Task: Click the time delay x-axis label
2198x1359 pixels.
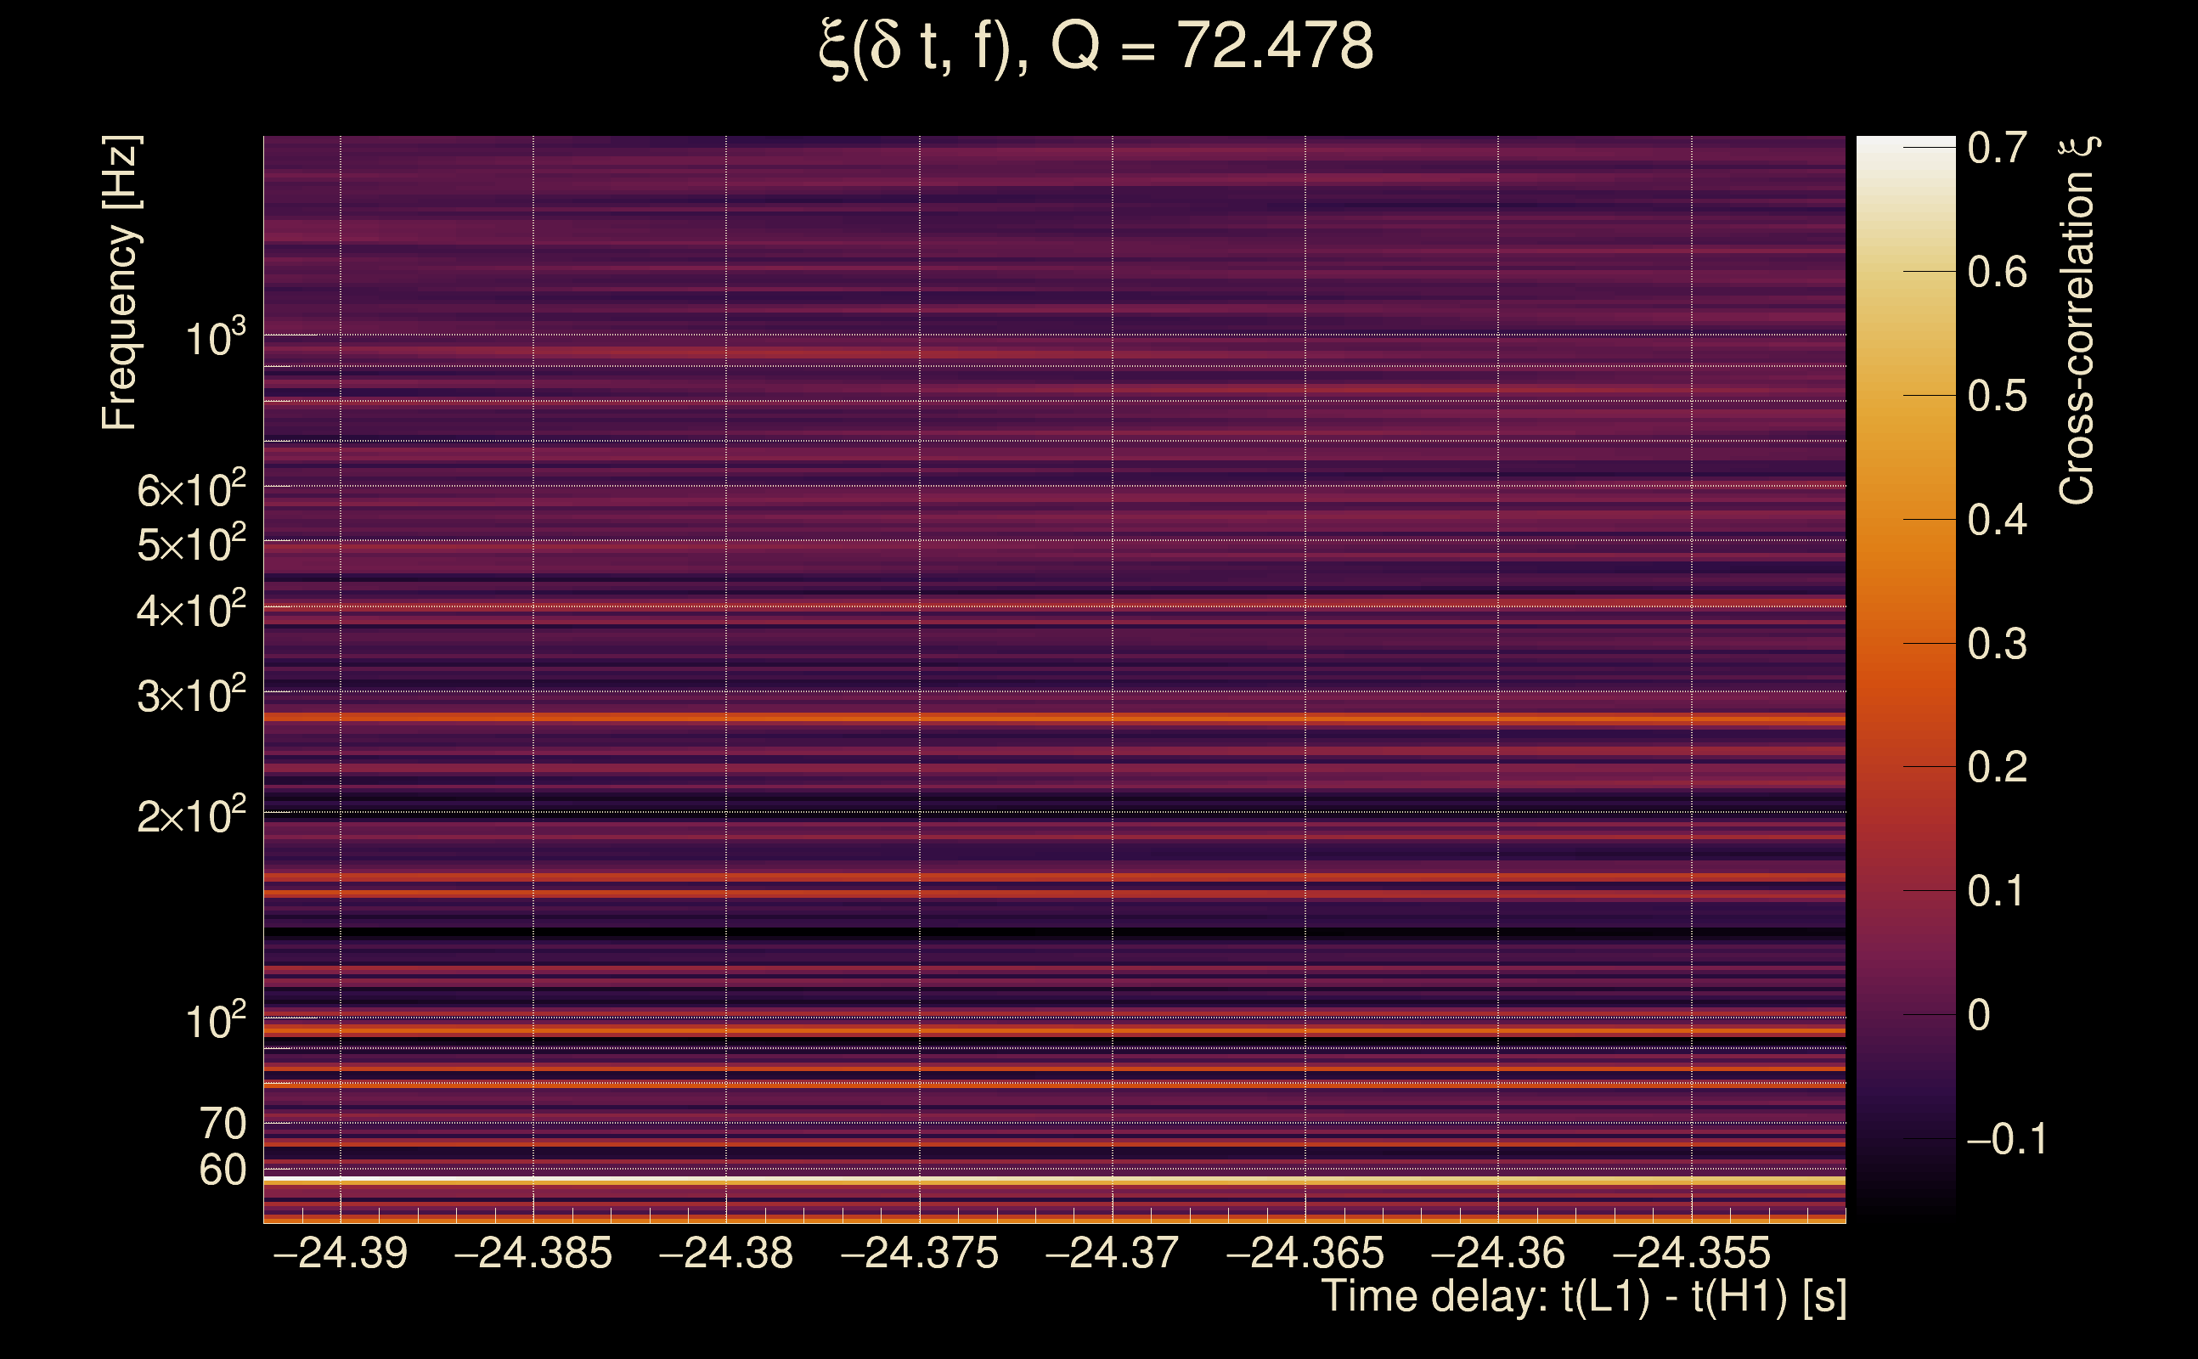Action: 1583,1297
